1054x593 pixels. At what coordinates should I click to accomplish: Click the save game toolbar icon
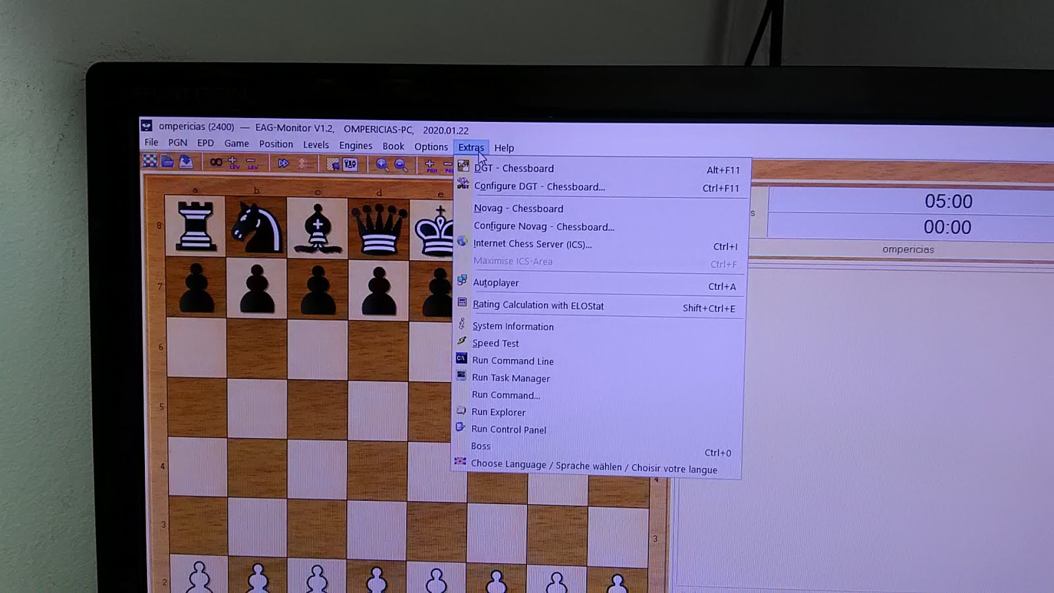click(186, 161)
